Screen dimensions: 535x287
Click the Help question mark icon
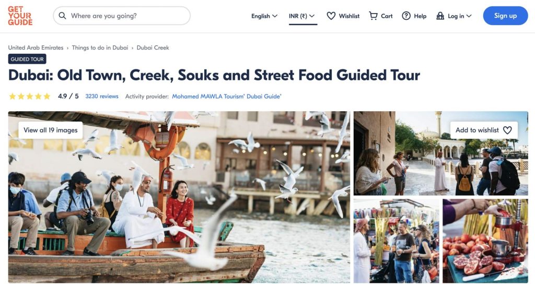[x=406, y=16]
